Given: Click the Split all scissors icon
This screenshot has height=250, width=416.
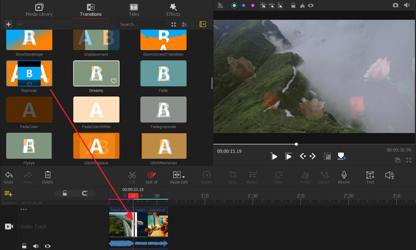Looking at the screenshot, I should [151, 175].
